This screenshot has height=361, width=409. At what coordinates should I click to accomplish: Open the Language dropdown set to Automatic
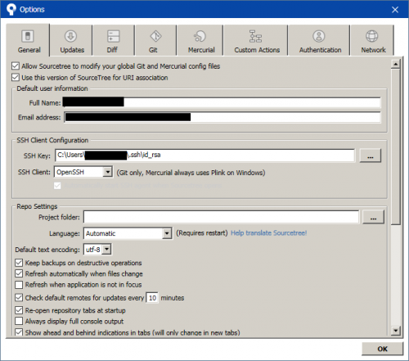coord(128,233)
